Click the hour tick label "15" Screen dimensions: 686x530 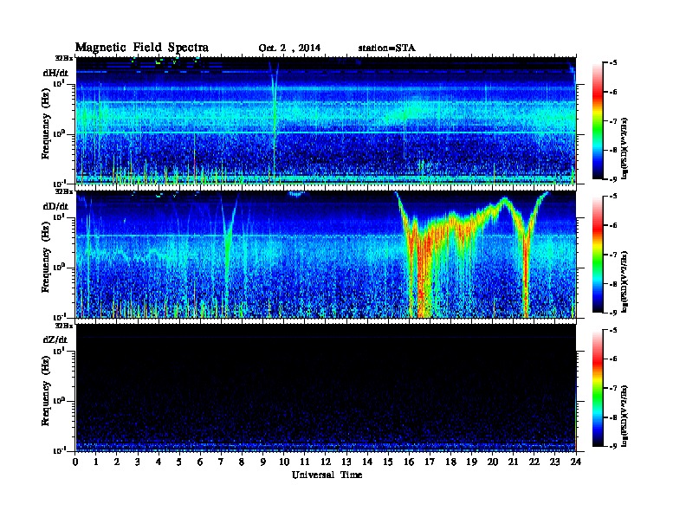tap(388, 462)
